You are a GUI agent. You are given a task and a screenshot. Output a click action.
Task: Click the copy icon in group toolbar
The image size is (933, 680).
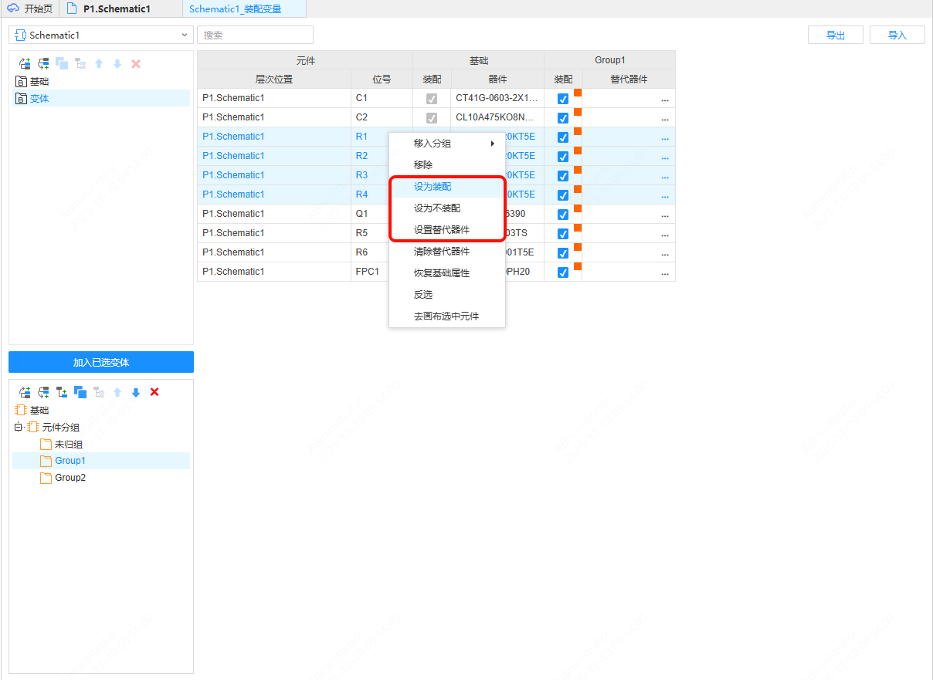coord(80,392)
